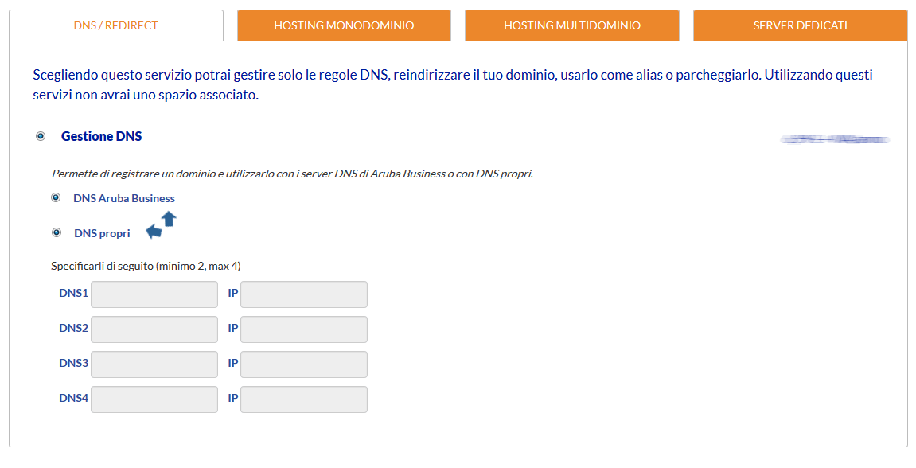Select the DNS3 input field
Viewport: 916px width, 468px height.
(154, 364)
